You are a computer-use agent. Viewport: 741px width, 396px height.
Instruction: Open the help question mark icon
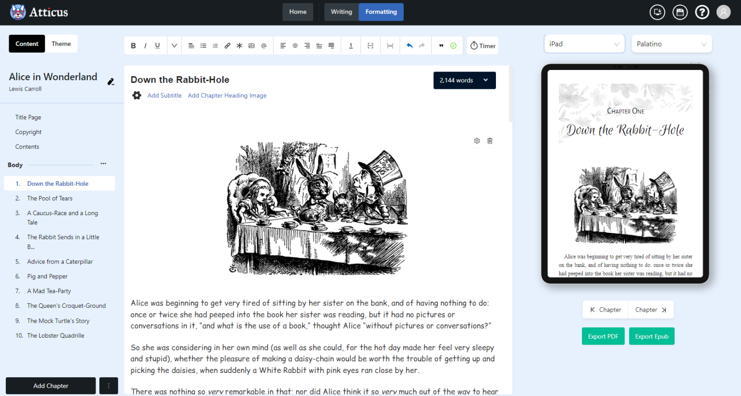[702, 12]
